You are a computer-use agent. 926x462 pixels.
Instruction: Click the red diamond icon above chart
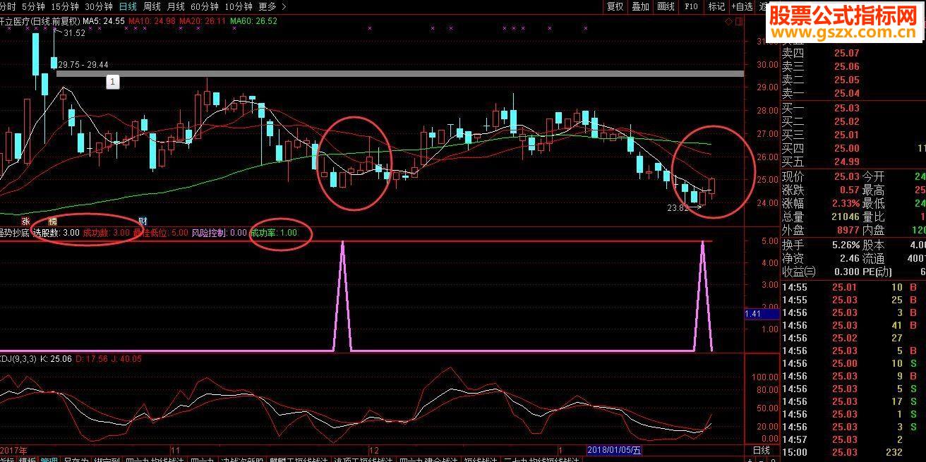click(729, 21)
